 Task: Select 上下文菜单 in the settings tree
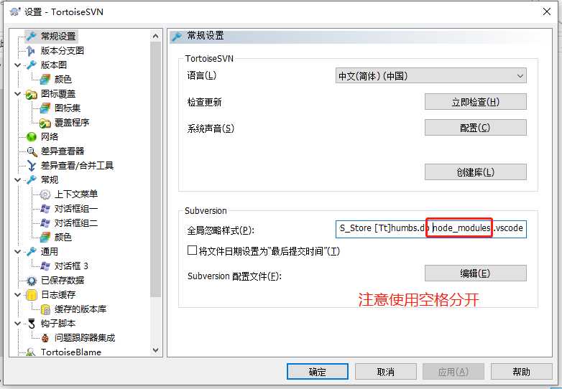[76, 194]
